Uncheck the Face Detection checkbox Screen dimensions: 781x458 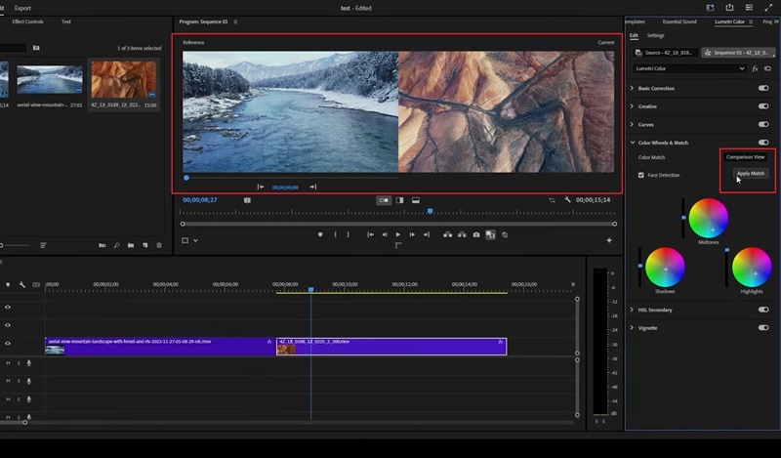[x=640, y=175]
